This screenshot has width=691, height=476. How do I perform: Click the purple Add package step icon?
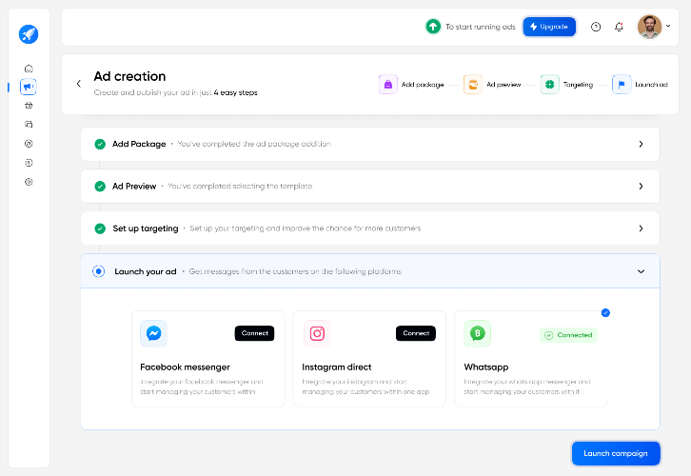click(387, 84)
